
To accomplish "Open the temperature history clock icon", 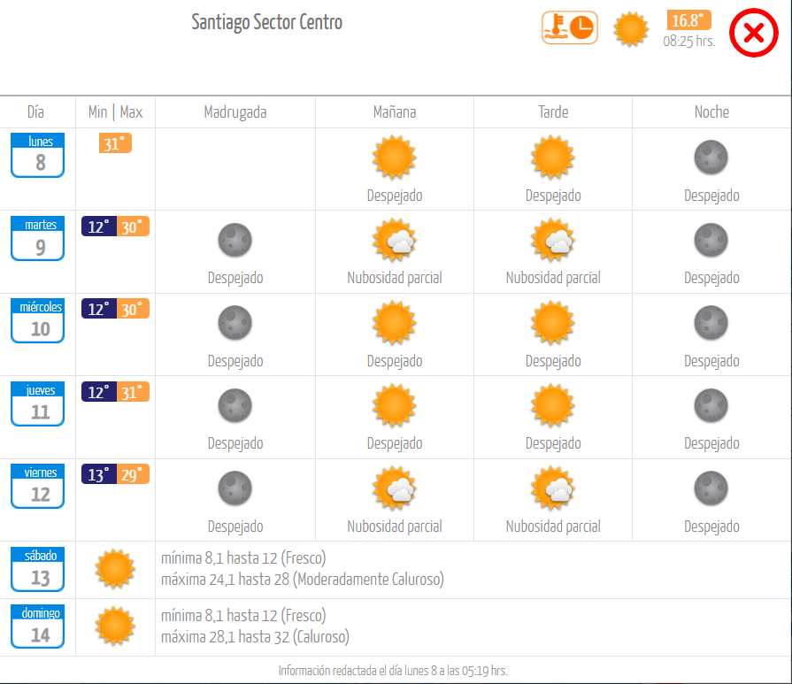I will click(x=570, y=27).
